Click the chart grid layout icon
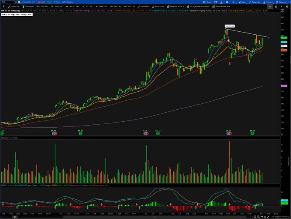 click(x=276, y=6)
